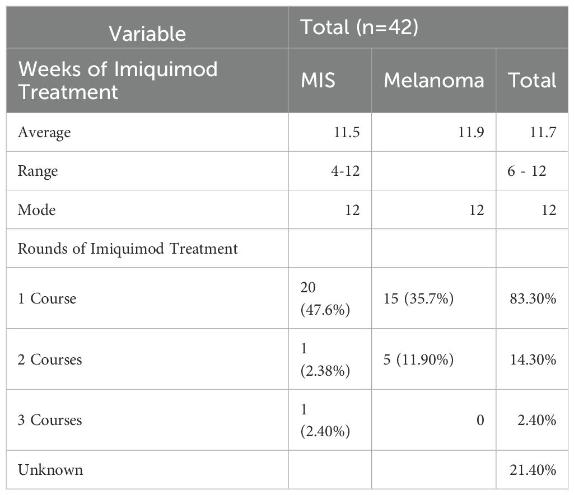
Task: Select the "MIS" column header
Action: [318, 80]
